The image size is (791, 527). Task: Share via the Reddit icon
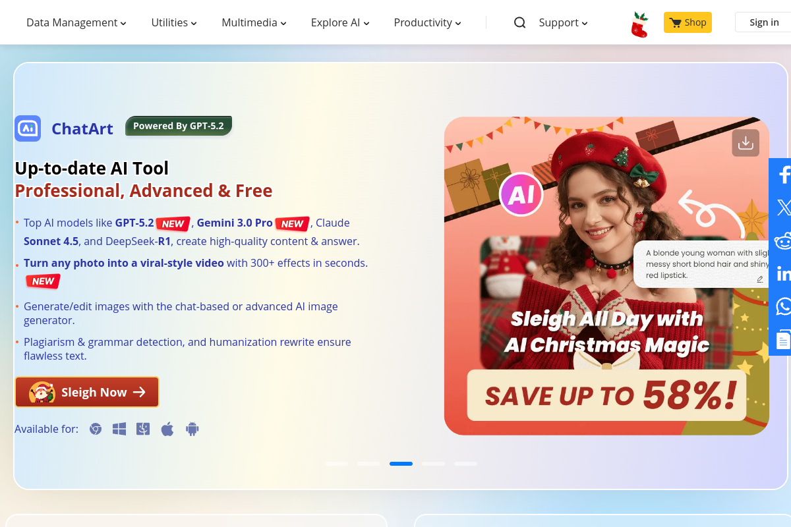pos(783,241)
